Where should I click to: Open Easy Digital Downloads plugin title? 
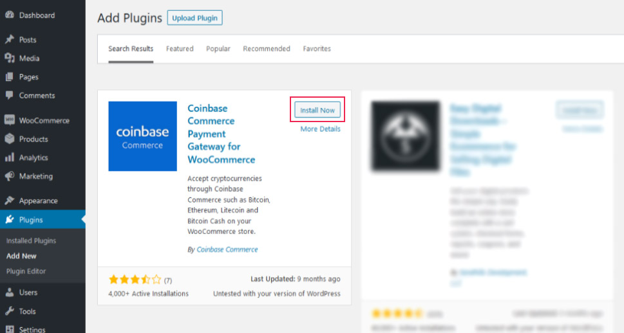pos(483,140)
